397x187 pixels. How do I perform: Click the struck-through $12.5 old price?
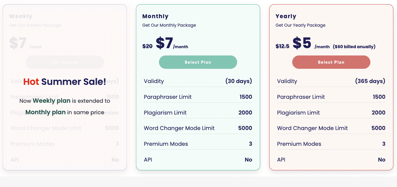(283, 46)
